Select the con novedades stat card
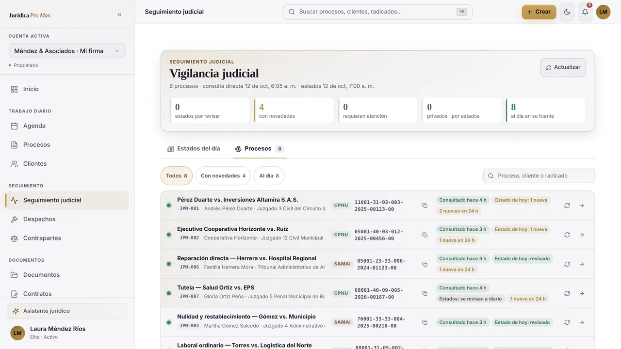The image size is (621, 349). pyautogui.click(x=294, y=111)
